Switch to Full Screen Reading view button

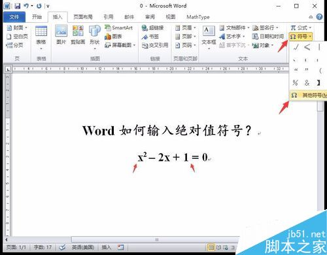pyautogui.click(x=218, y=247)
